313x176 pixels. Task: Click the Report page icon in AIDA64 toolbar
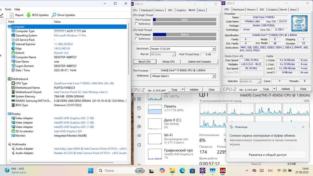coord(12,15)
